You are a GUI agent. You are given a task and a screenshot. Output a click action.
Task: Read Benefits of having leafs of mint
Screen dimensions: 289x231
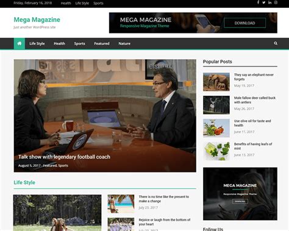tap(253, 146)
